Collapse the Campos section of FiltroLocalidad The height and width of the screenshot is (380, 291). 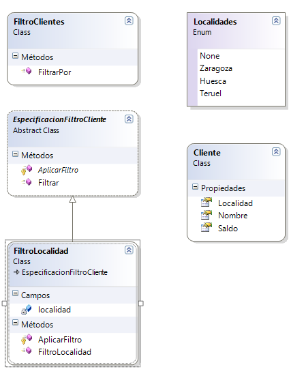click(15, 293)
